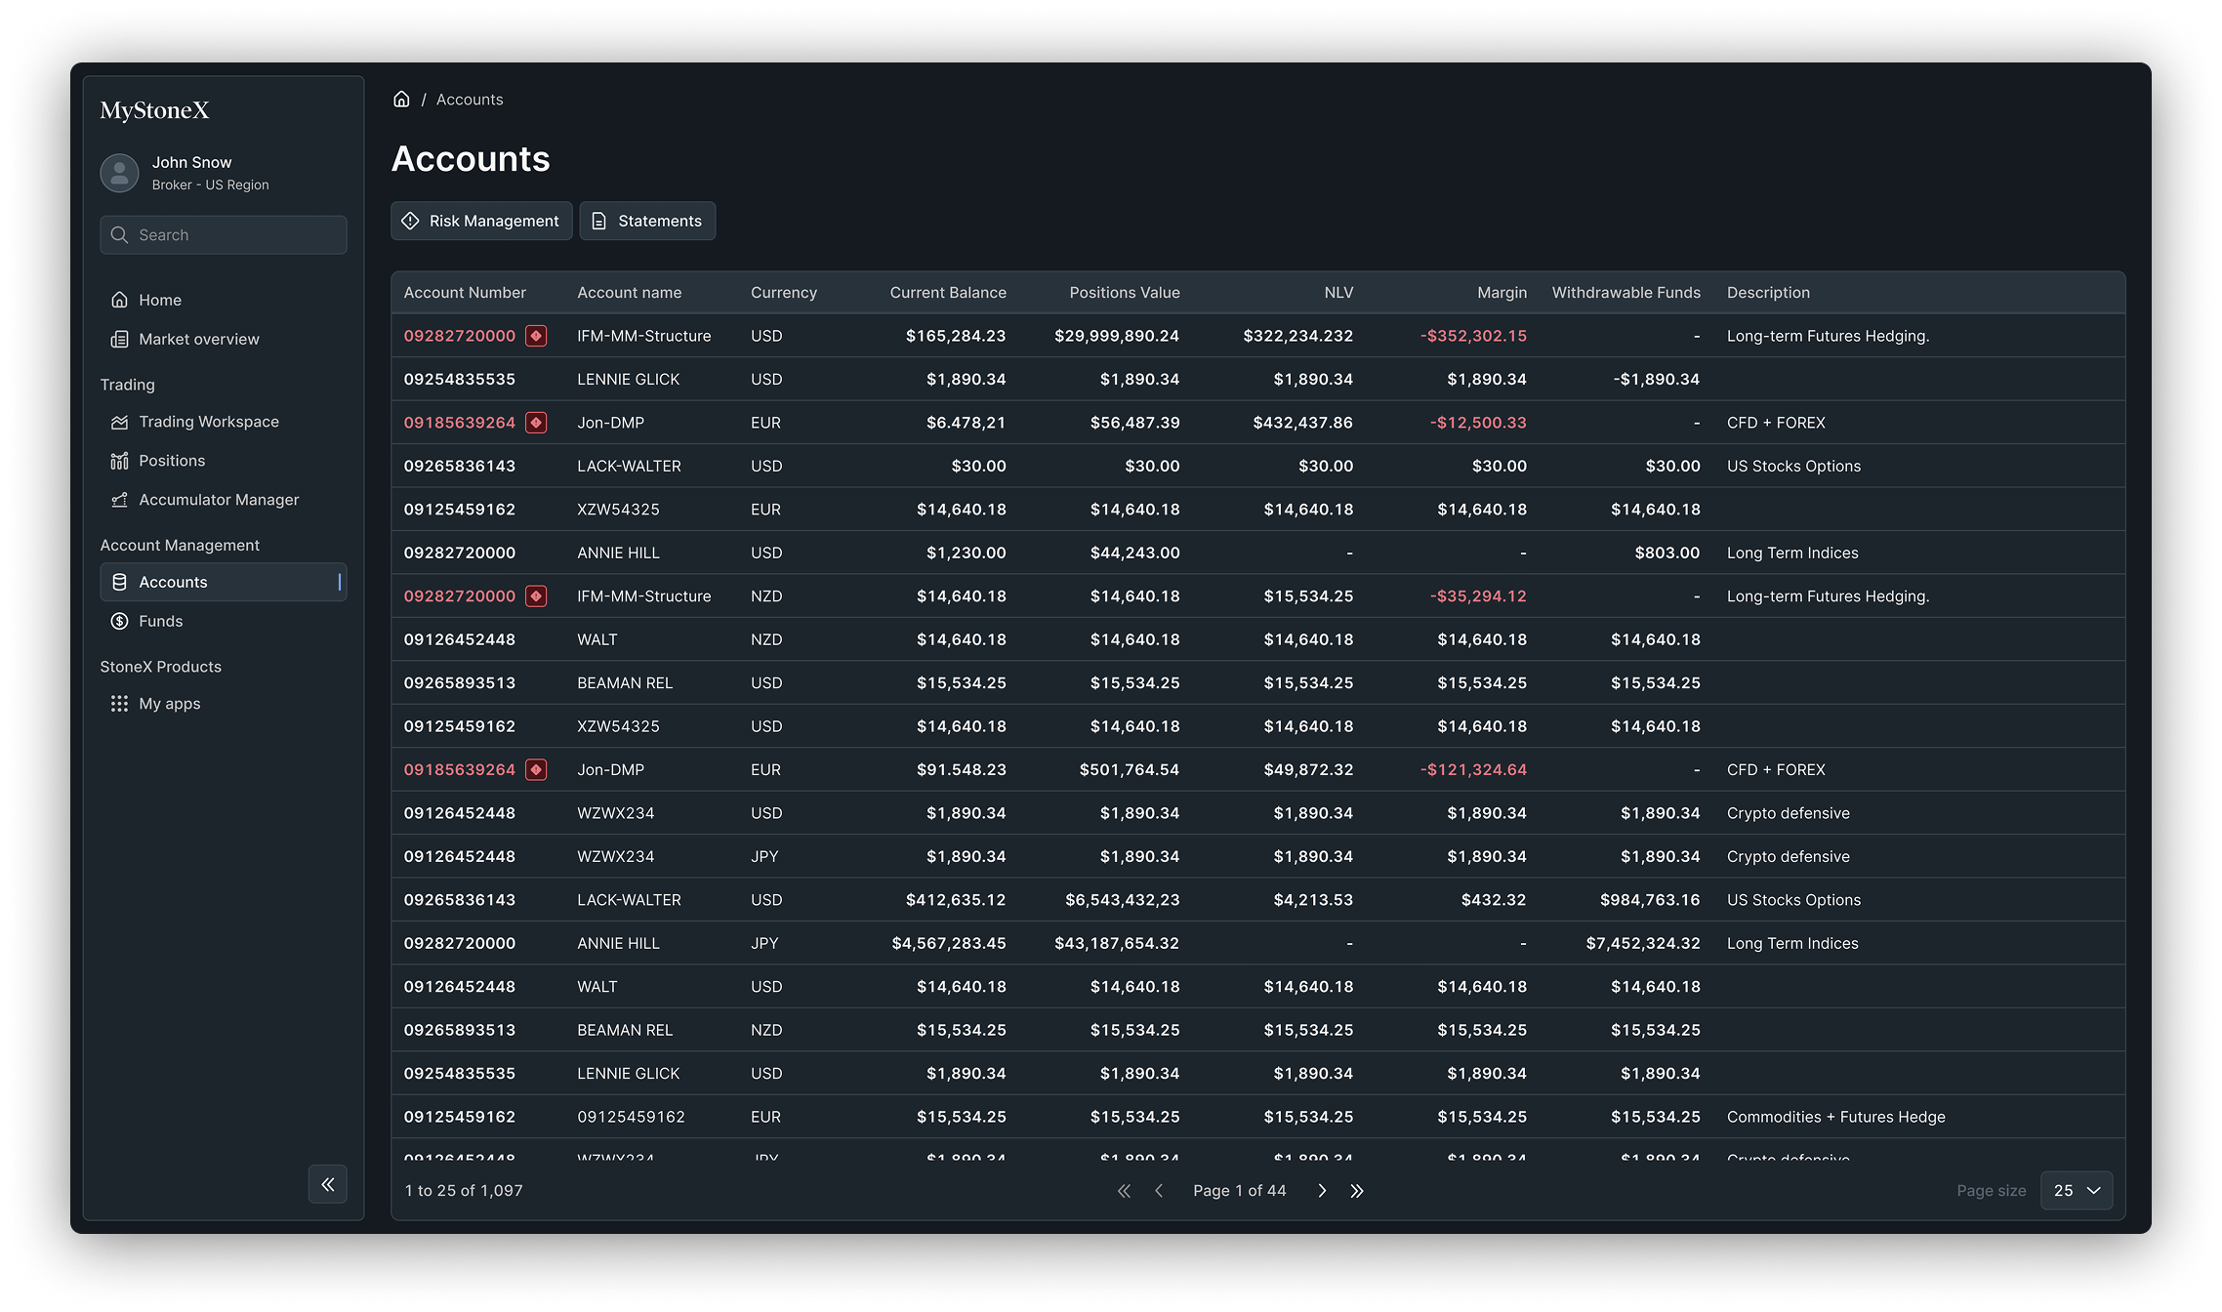Collapse the sidebar with double-chevron button
2222x1312 pixels.
[328, 1184]
